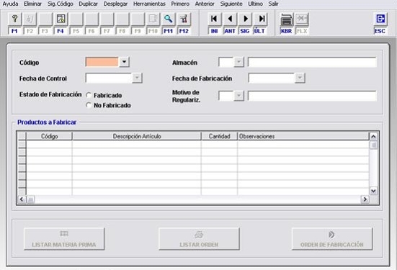Screen dimensions: 397x270
Task: Click the Cantidad column header
Action: coord(219,136)
